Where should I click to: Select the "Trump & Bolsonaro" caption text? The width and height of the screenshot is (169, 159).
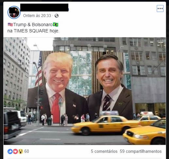click(x=33, y=25)
